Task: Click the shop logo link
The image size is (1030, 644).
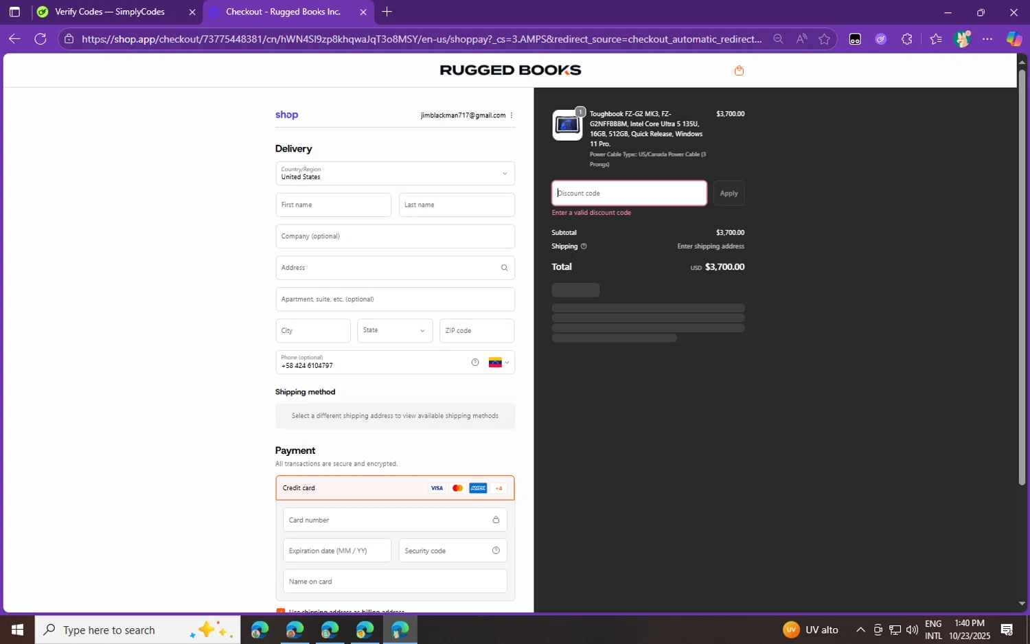Action: pyautogui.click(x=286, y=115)
